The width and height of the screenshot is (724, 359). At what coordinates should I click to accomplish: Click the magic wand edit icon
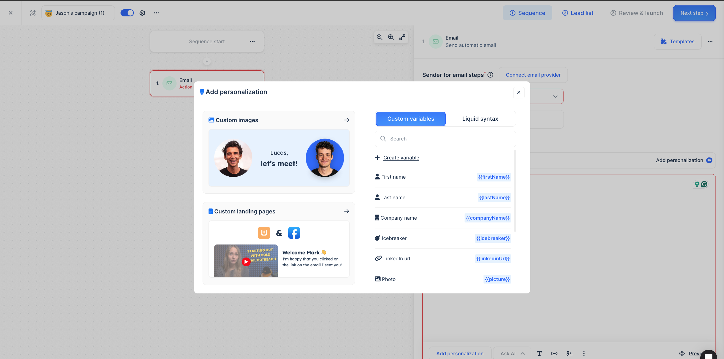[x=33, y=13]
